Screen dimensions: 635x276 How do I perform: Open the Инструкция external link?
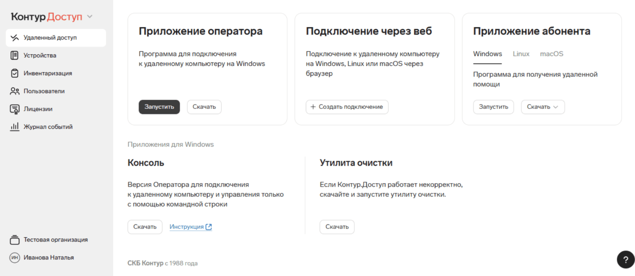[x=191, y=227]
